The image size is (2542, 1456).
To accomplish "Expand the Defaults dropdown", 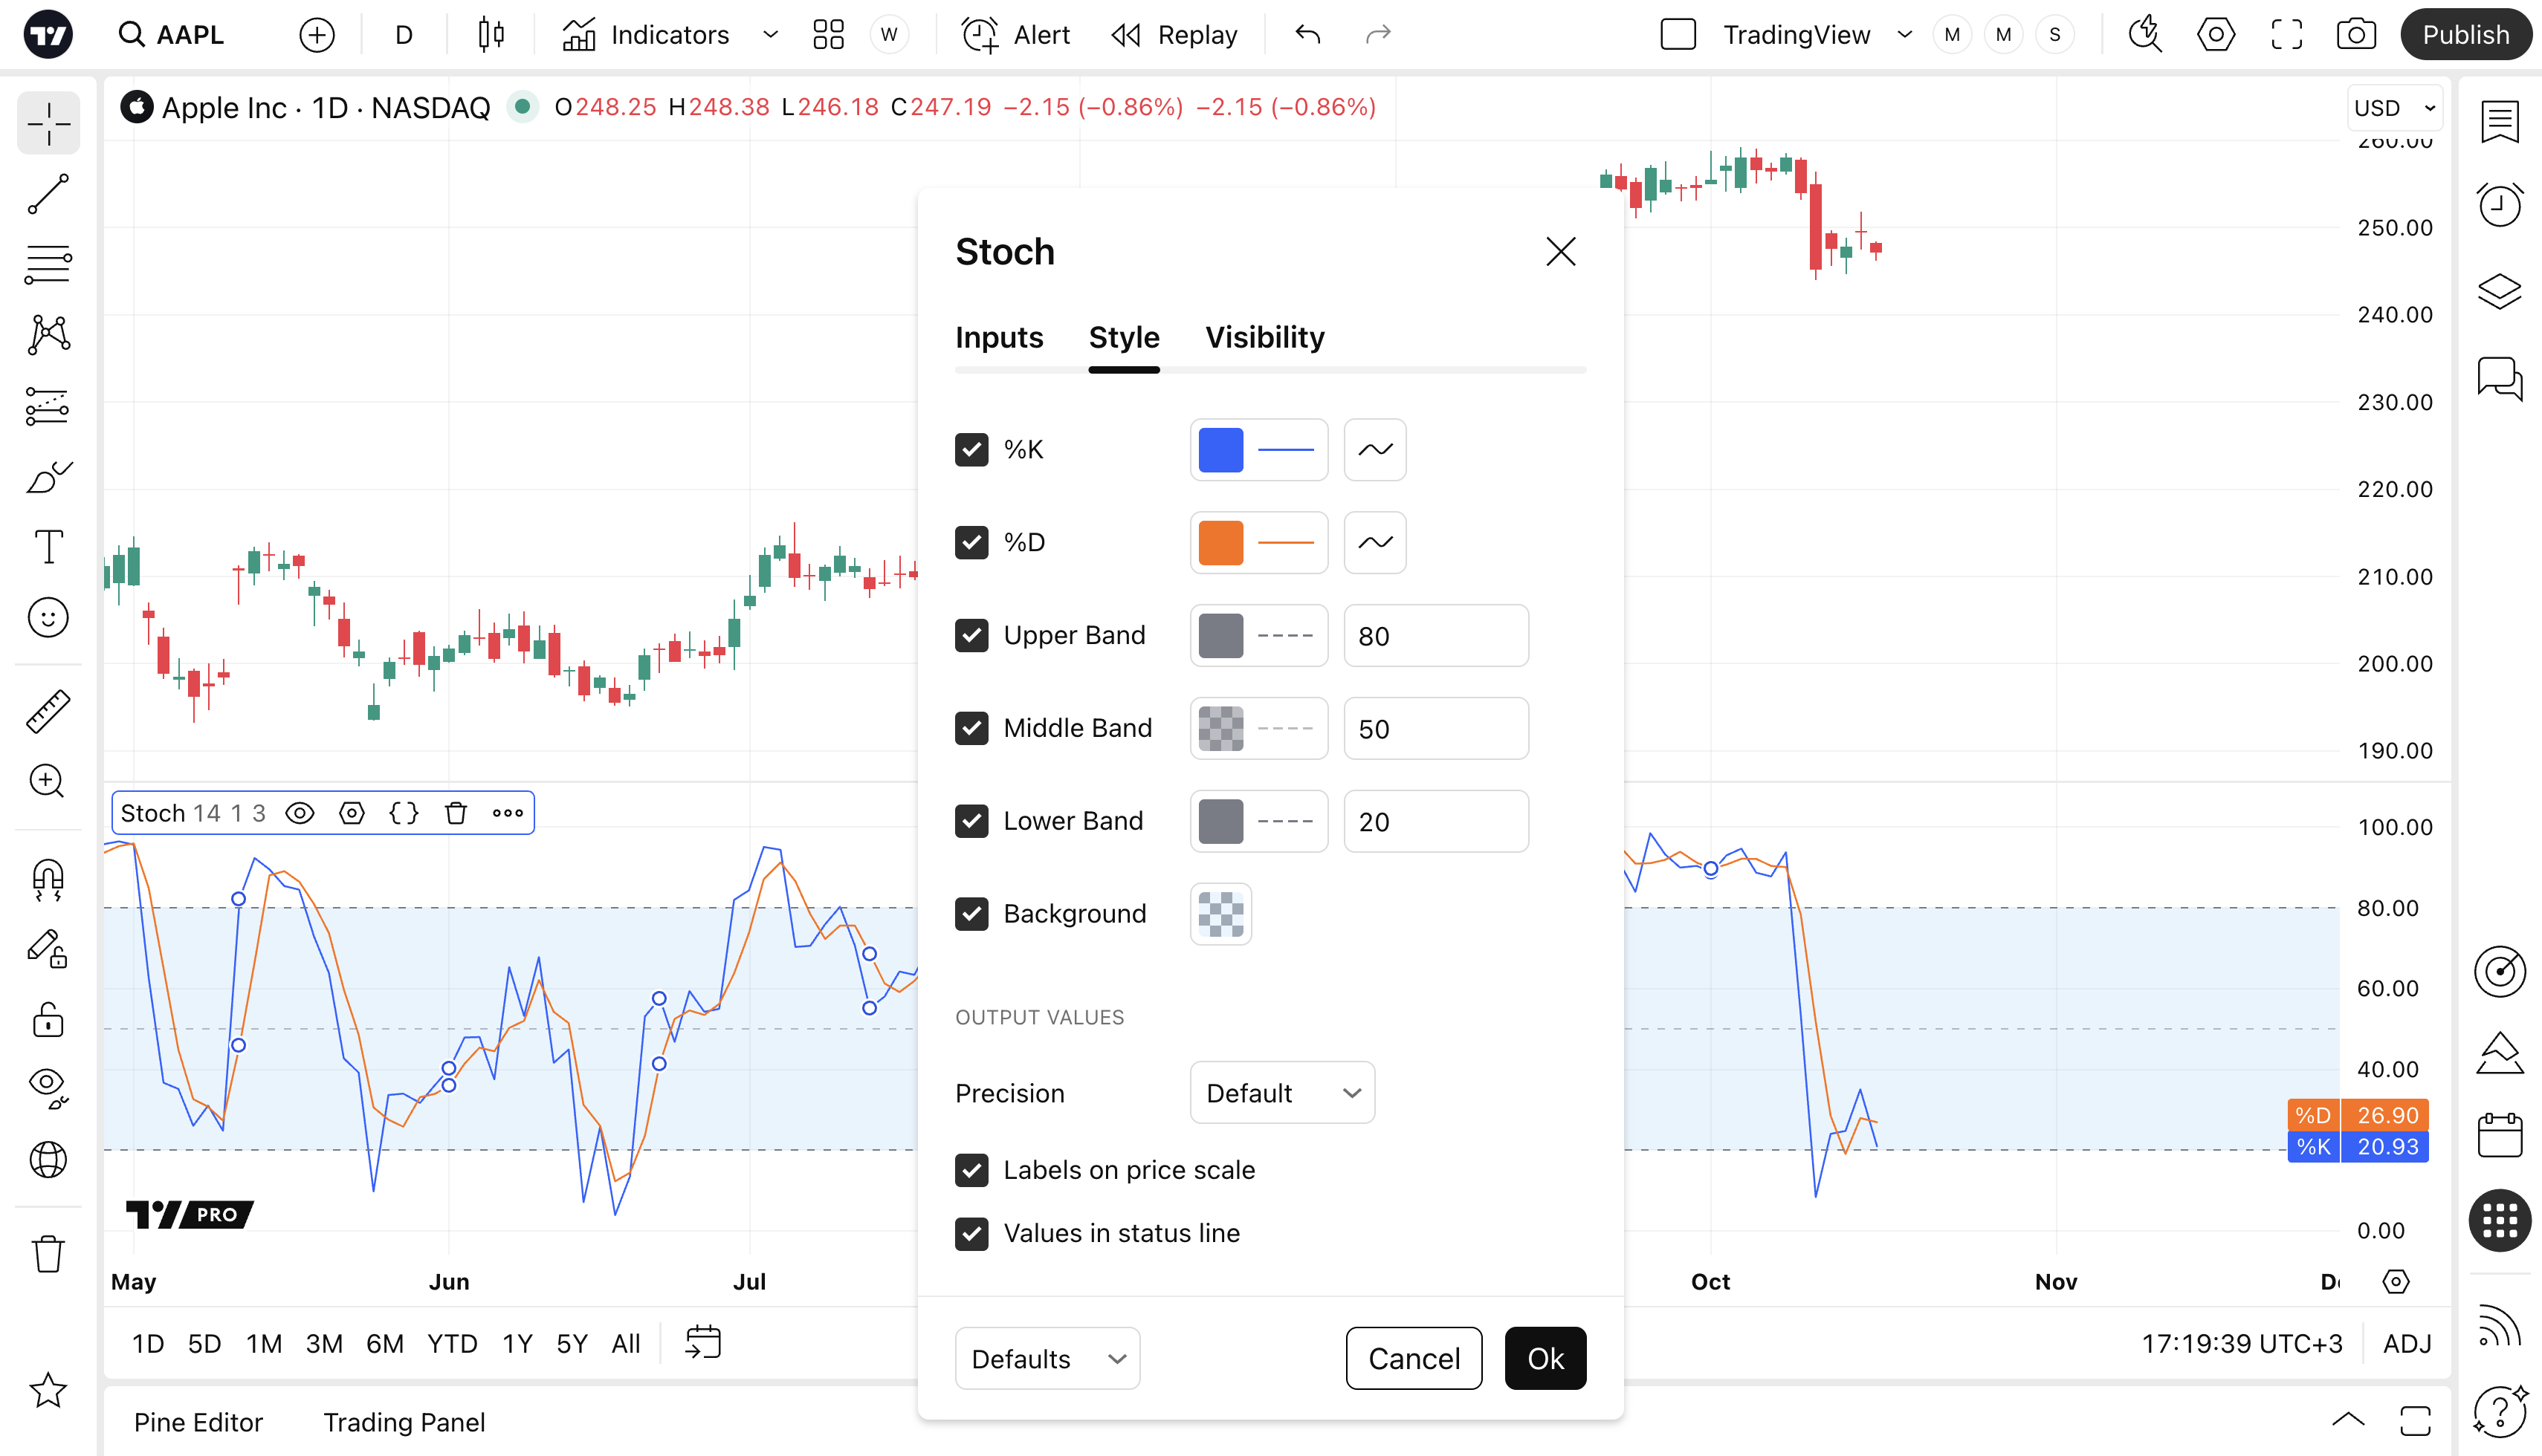I will (1047, 1359).
